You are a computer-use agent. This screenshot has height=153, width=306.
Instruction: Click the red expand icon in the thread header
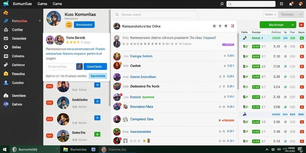[232, 26]
